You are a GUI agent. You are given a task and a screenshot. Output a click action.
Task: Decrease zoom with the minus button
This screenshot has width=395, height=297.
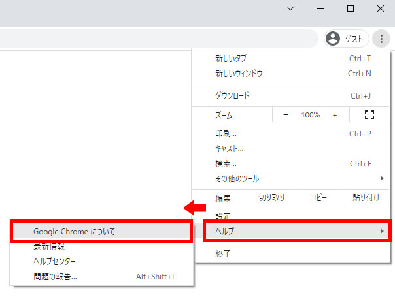pos(286,115)
